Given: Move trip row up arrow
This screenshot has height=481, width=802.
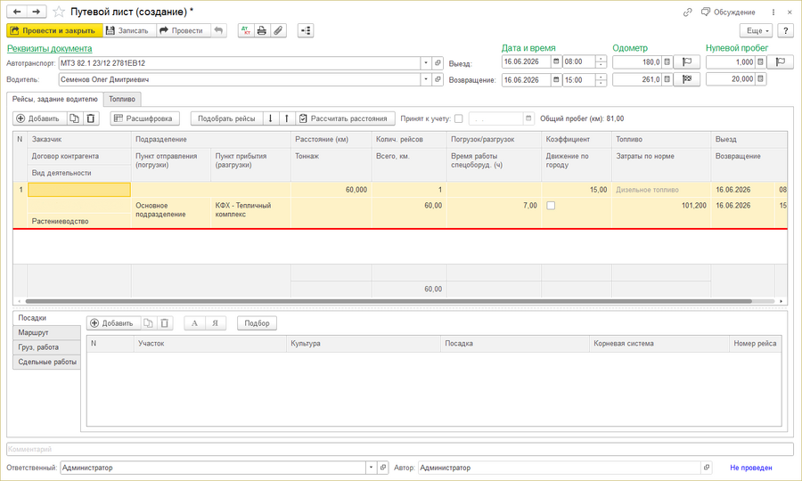Looking at the screenshot, I should [286, 118].
